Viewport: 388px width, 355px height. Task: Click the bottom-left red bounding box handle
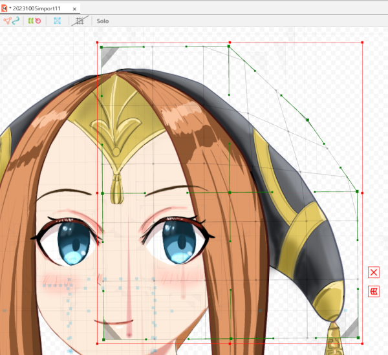coord(97,342)
